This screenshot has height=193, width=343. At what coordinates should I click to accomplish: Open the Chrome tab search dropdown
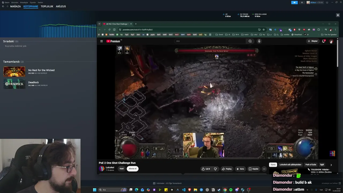point(99,24)
